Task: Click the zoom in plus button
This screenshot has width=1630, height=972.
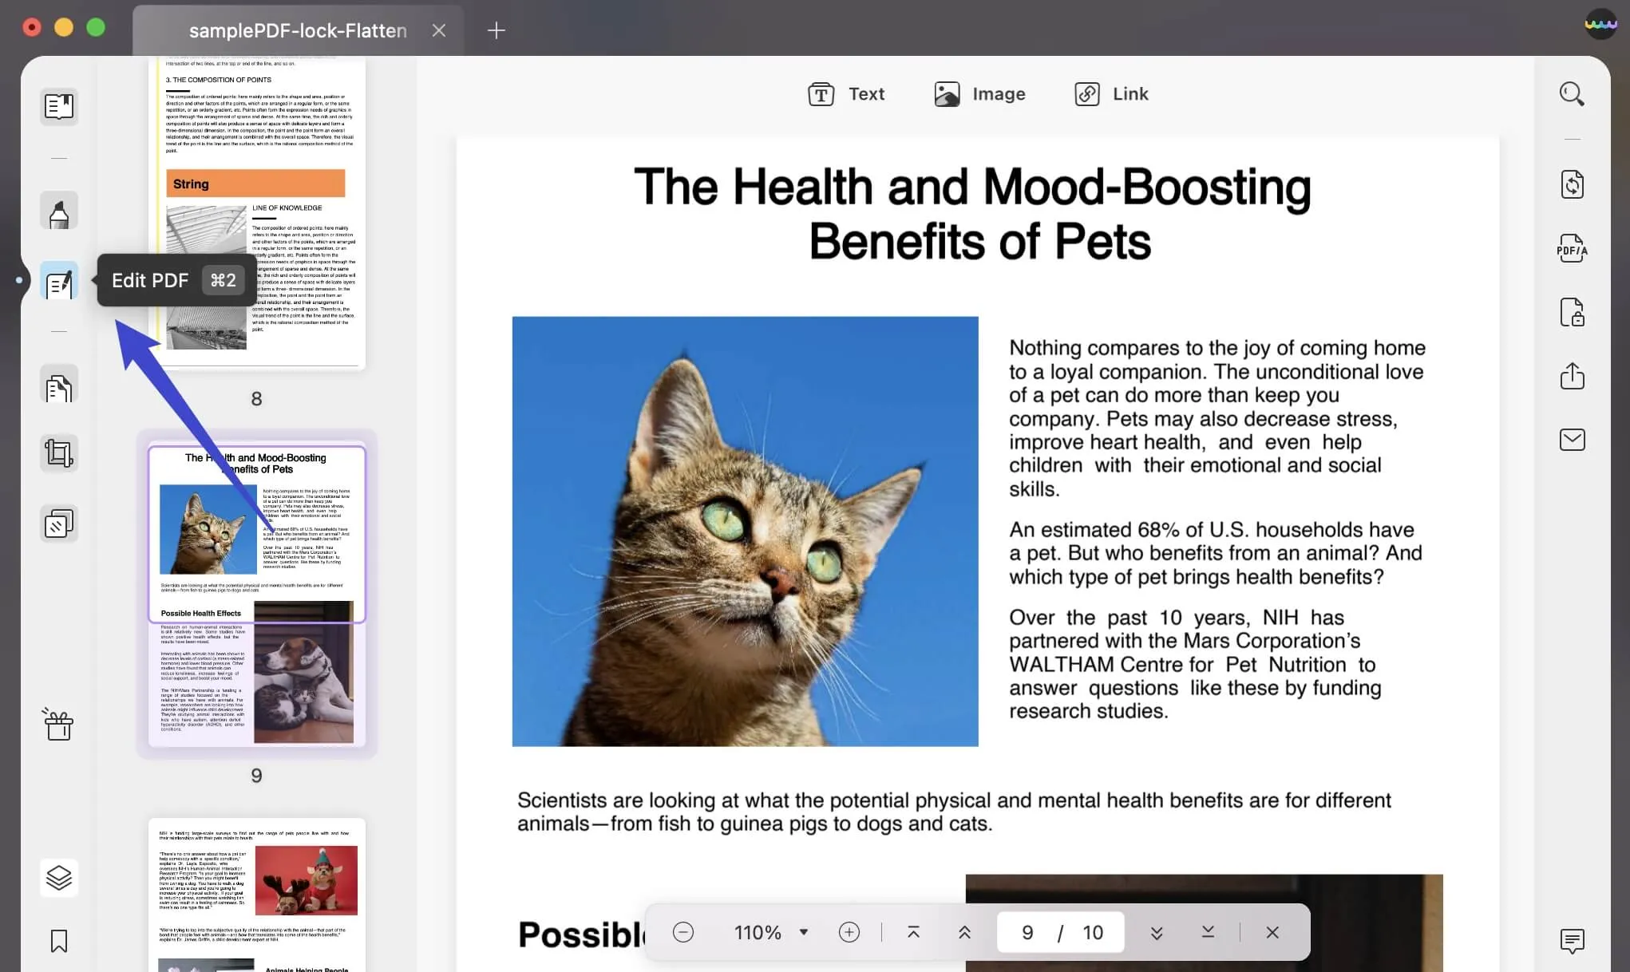Action: 849,931
